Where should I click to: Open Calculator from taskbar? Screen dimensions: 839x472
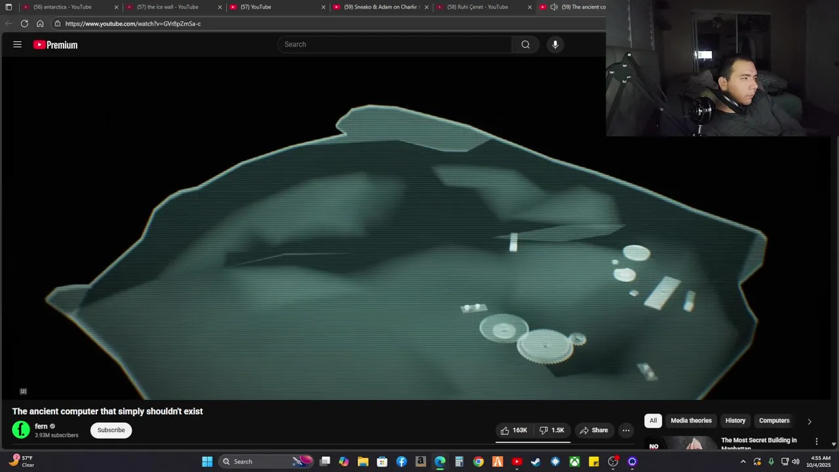point(459,462)
